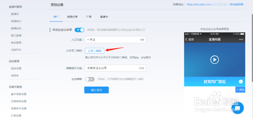This screenshot has width=253, height=118.
Task: Enable the 主动弹窗 switch
Action: pyautogui.click(x=90, y=79)
